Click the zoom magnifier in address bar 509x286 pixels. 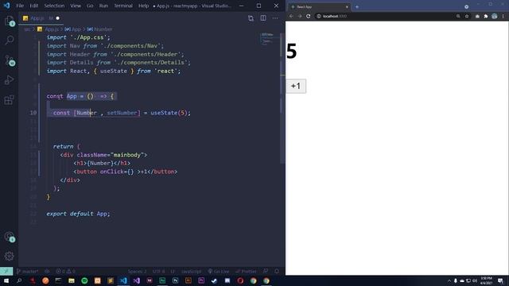tap(458, 16)
